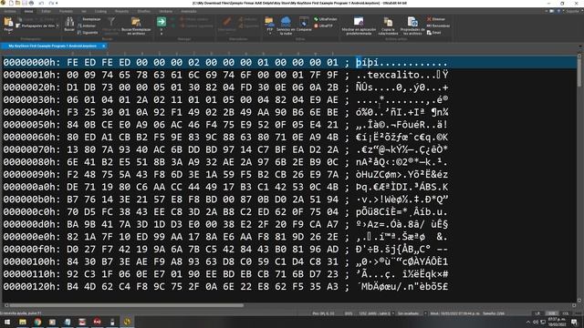Click the green Go-to arrow icon
The width and height of the screenshot is (584, 328).
162,22
